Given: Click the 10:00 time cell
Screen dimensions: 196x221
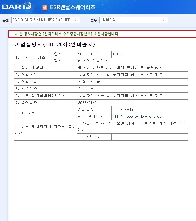Looking at the screenshot, I should tap(150, 54).
